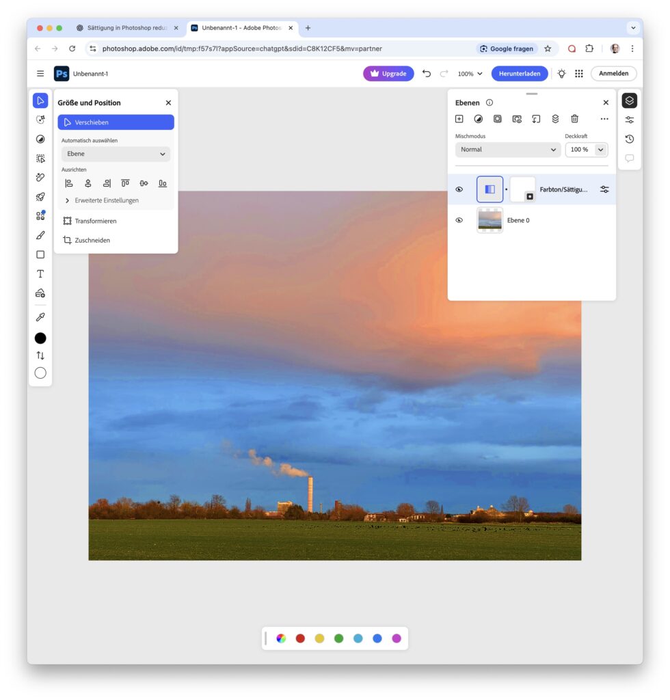Pick the red color swatch below the canvas
670x700 pixels.
click(x=300, y=638)
